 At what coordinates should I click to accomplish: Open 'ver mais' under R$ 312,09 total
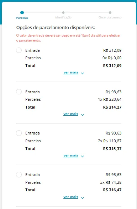pos(71,72)
